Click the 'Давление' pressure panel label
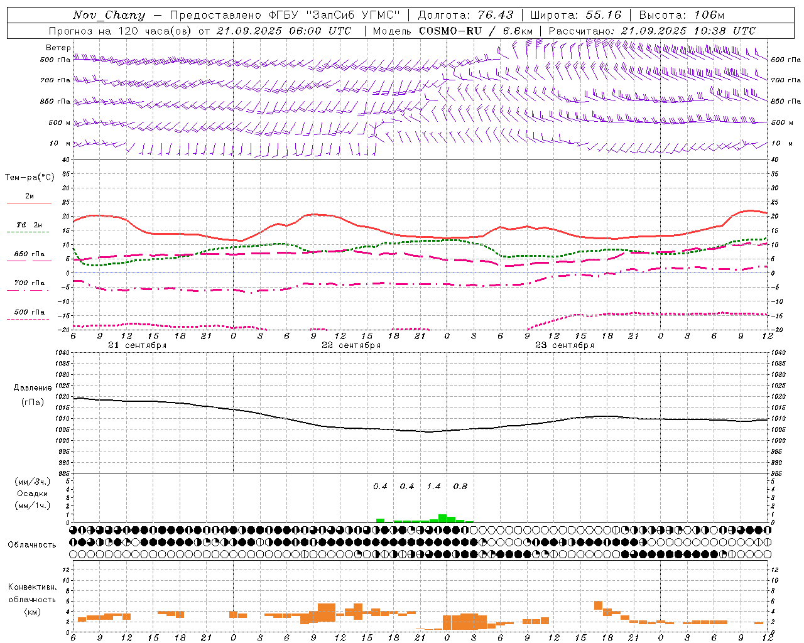 (x=33, y=388)
